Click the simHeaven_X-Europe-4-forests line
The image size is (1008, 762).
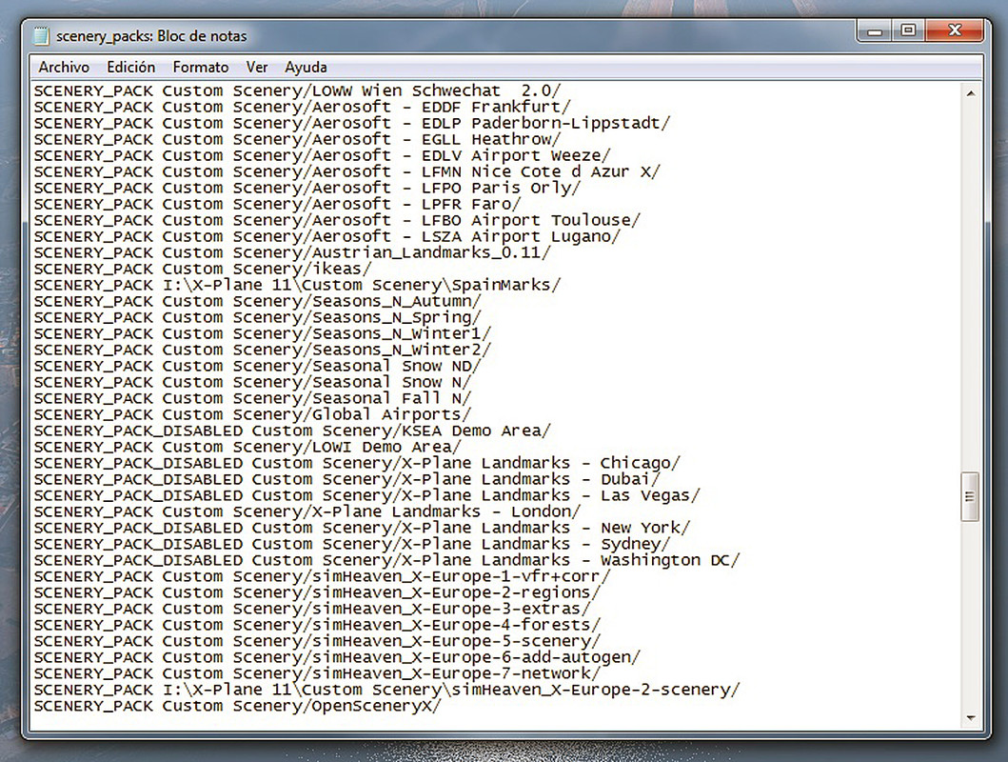[318, 625]
